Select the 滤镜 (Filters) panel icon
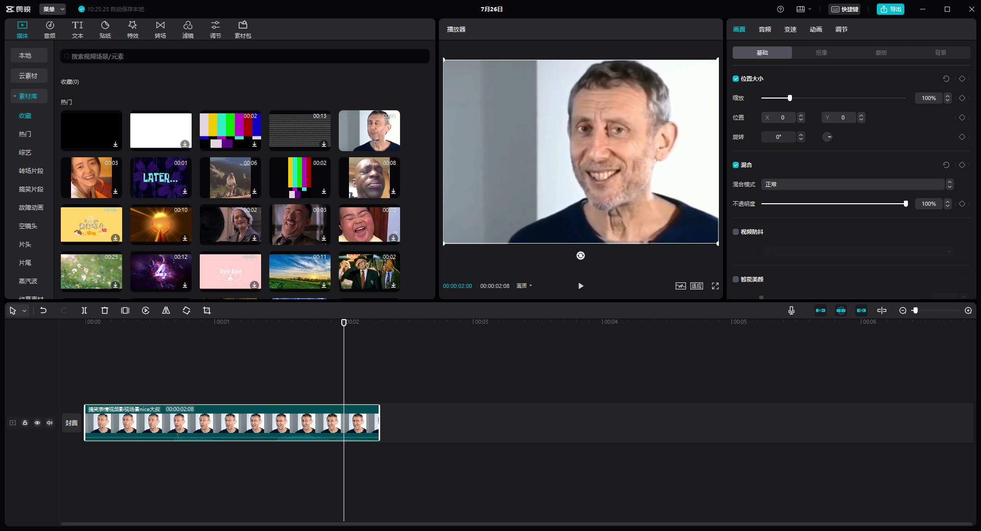Screen dimensions: 981x531 coord(188,29)
